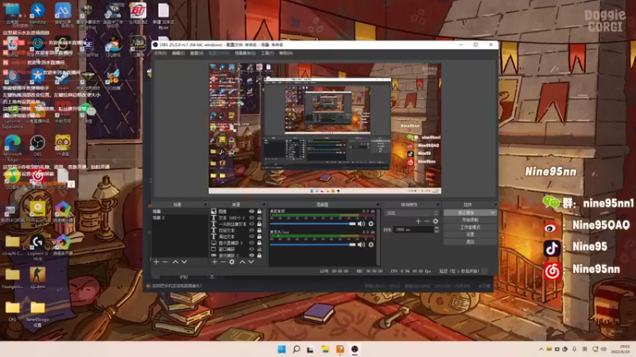This screenshot has width=636, height=357.
Task: Toggle visibility of the 窗口捕获 source
Action: (252, 249)
